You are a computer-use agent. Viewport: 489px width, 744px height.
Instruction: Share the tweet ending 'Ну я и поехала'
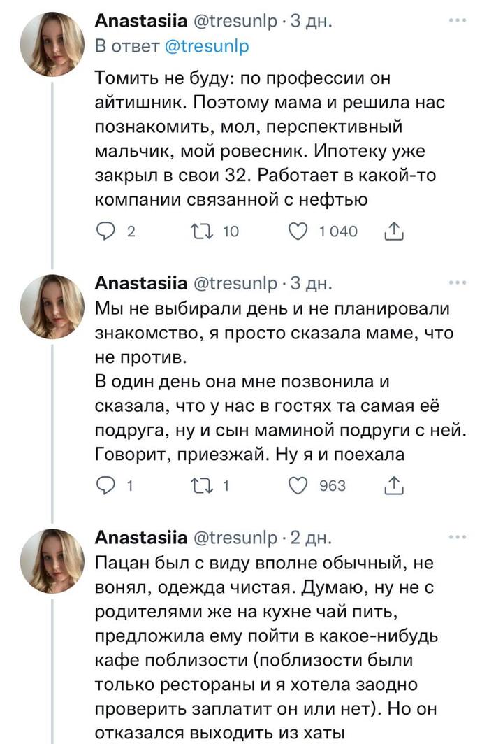tap(393, 485)
